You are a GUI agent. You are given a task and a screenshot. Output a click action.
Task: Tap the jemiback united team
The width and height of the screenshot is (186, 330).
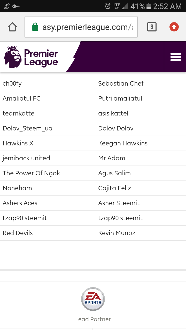click(x=26, y=158)
